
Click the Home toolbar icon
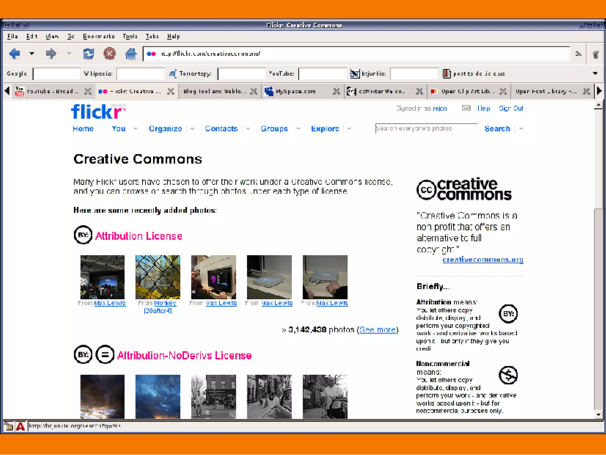[131, 54]
